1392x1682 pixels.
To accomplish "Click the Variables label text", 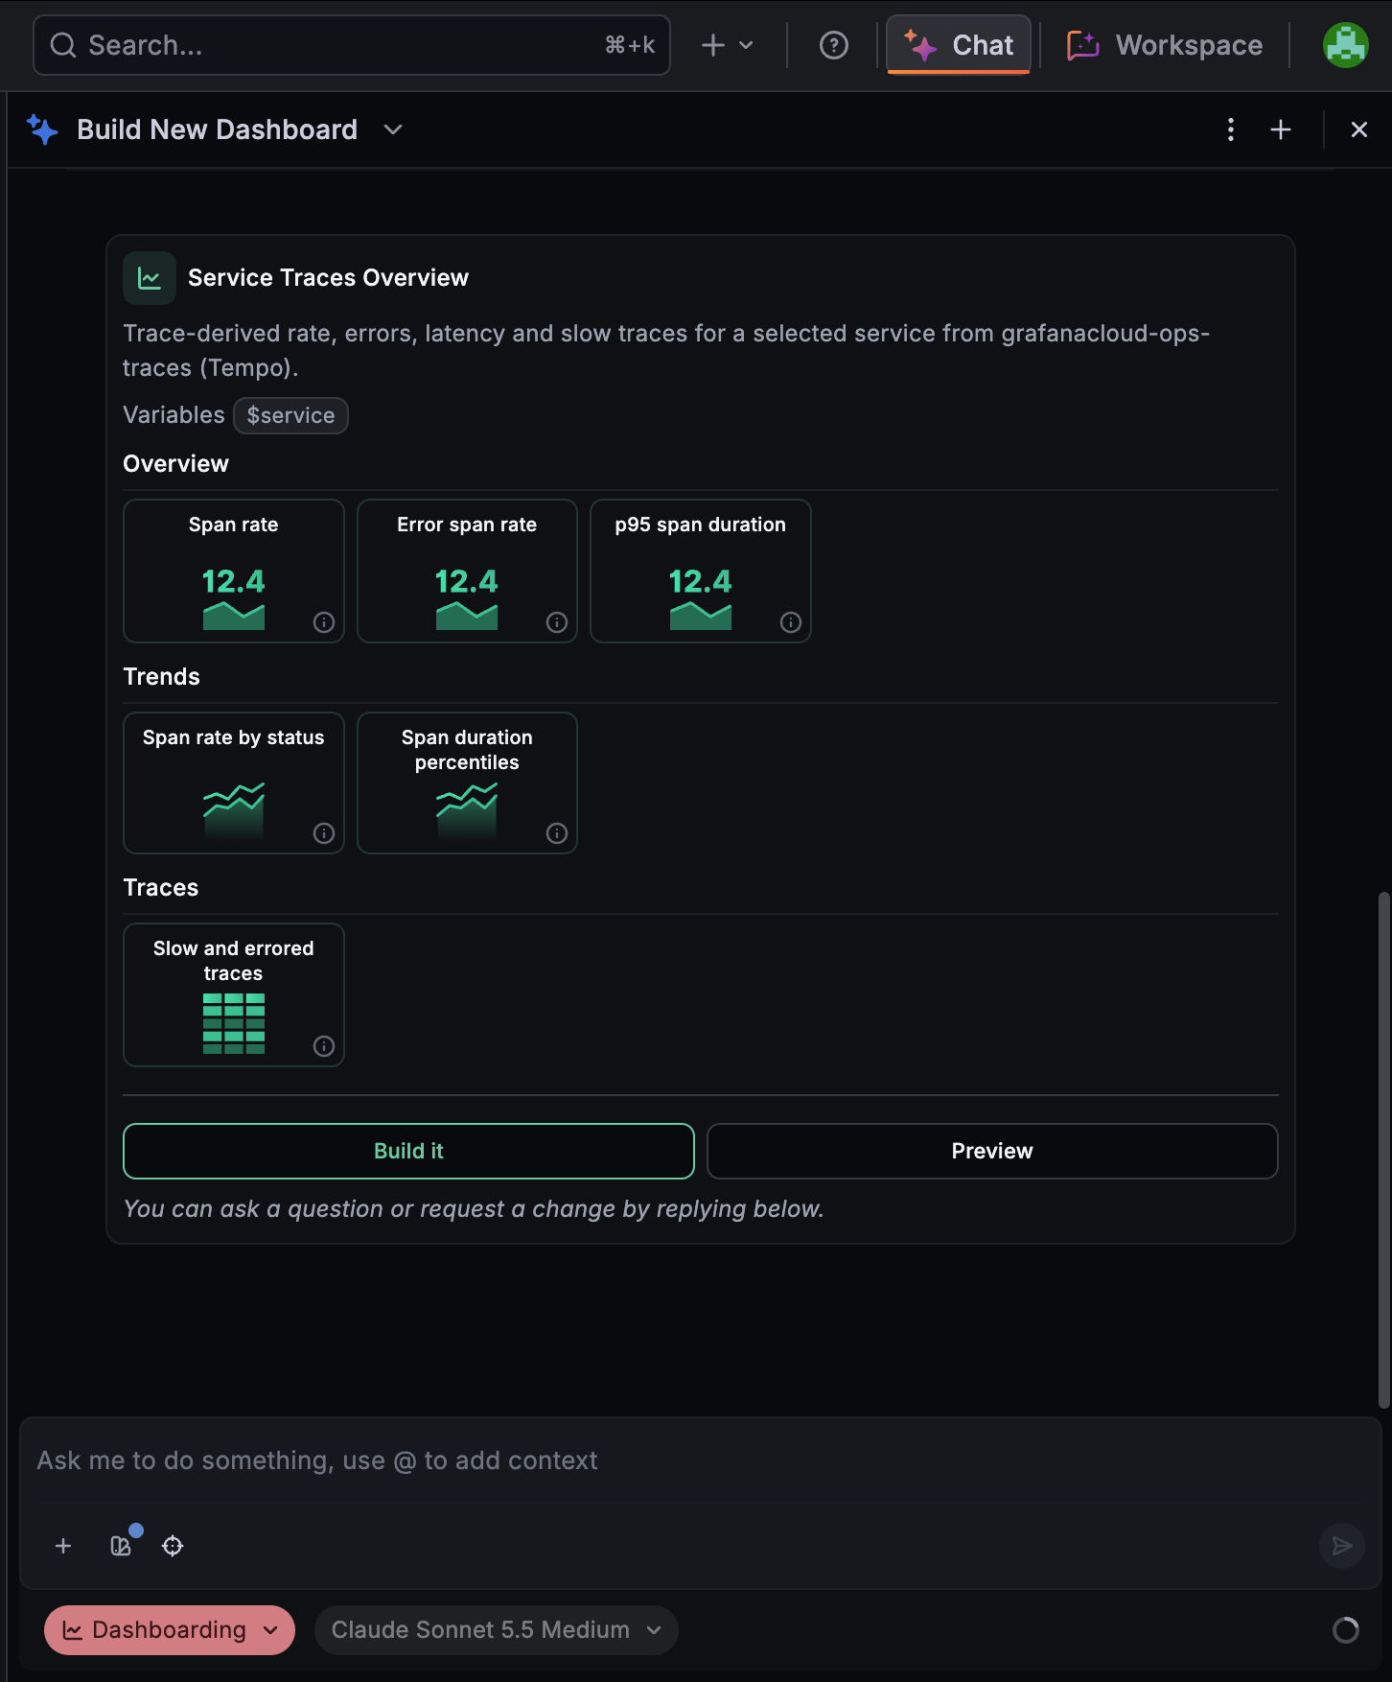I will (x=174, y=415).
